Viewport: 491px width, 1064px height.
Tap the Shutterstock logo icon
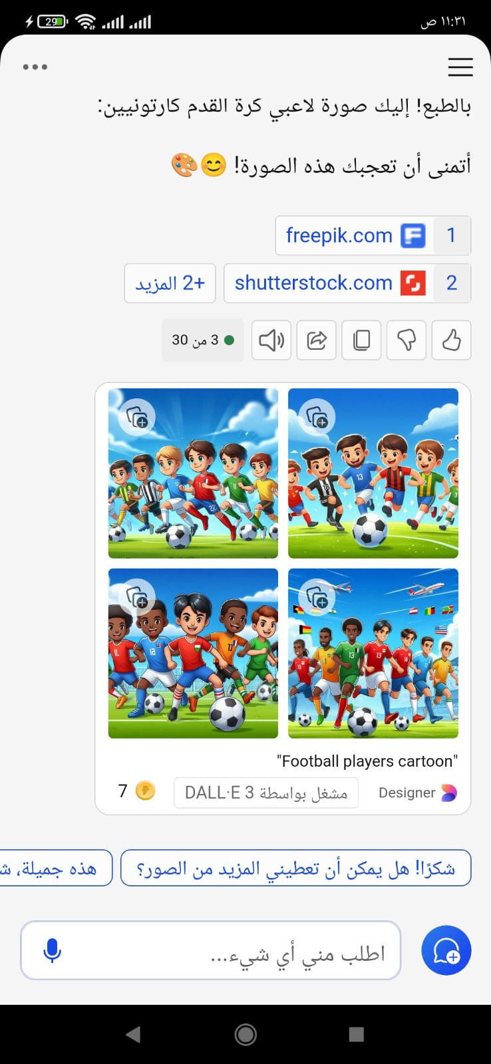pyautogui.click(x=412, y=283)
